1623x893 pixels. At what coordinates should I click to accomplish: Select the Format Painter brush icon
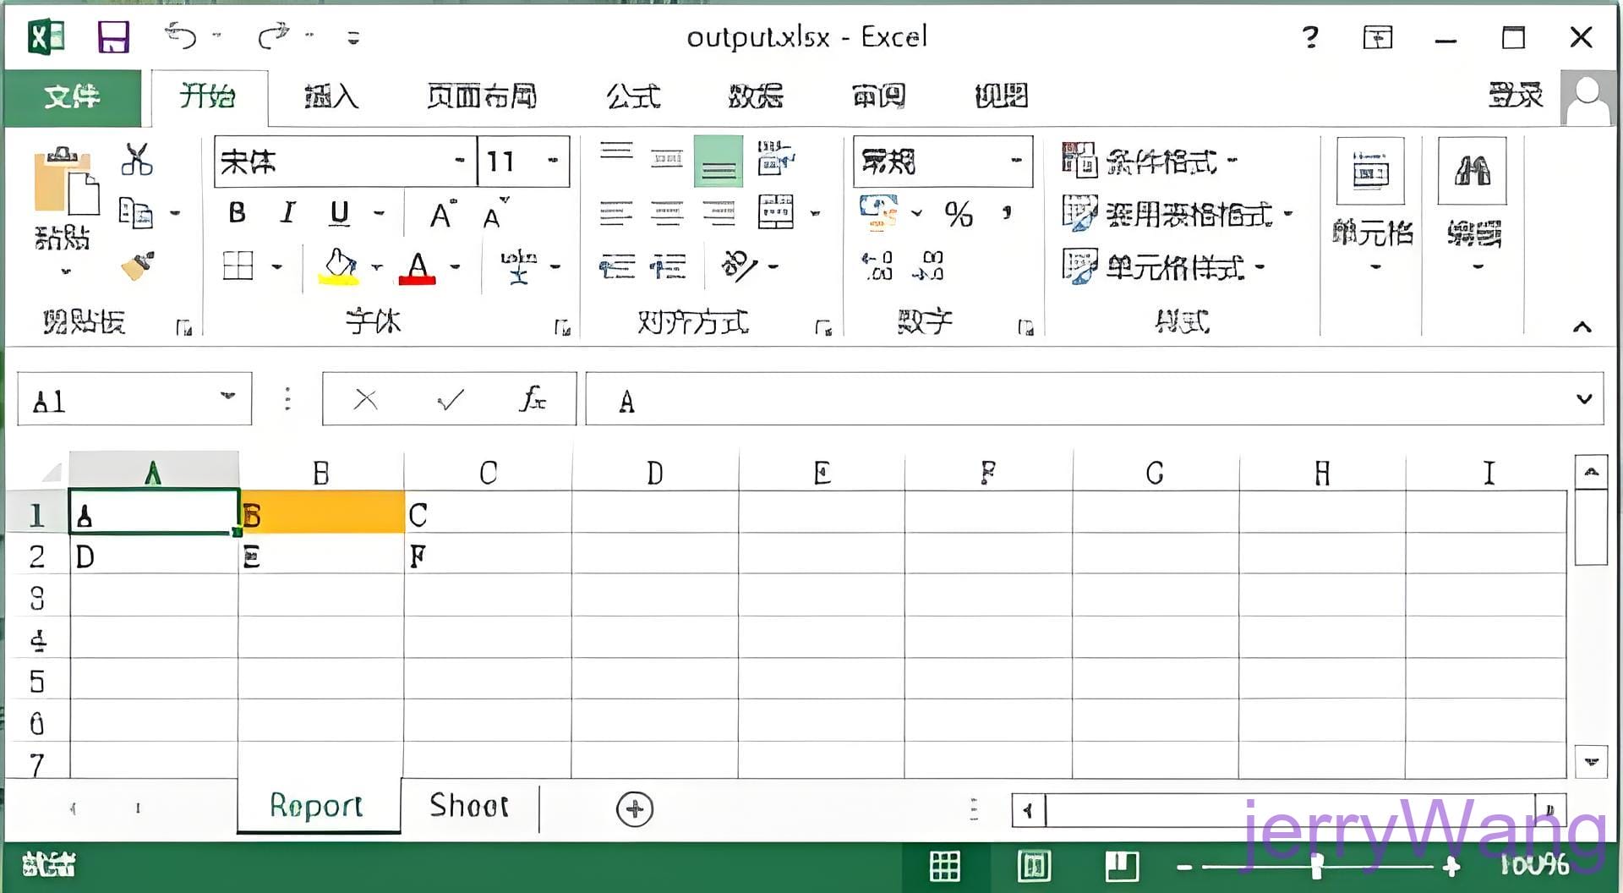(137, 266)
